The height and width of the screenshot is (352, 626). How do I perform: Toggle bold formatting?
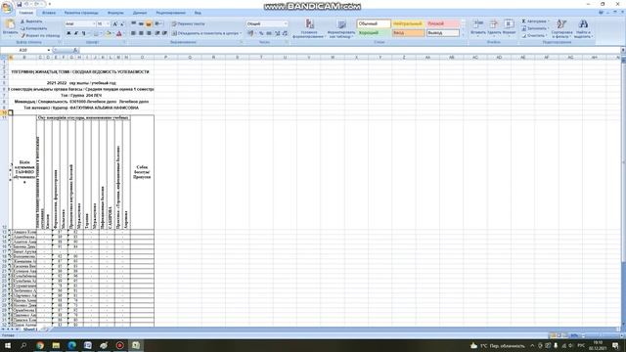click(x=68, y=33)
